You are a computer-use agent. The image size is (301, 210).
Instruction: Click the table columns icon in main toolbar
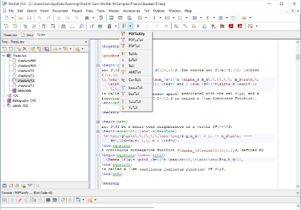pyautogui.click(x=120, y=18)
